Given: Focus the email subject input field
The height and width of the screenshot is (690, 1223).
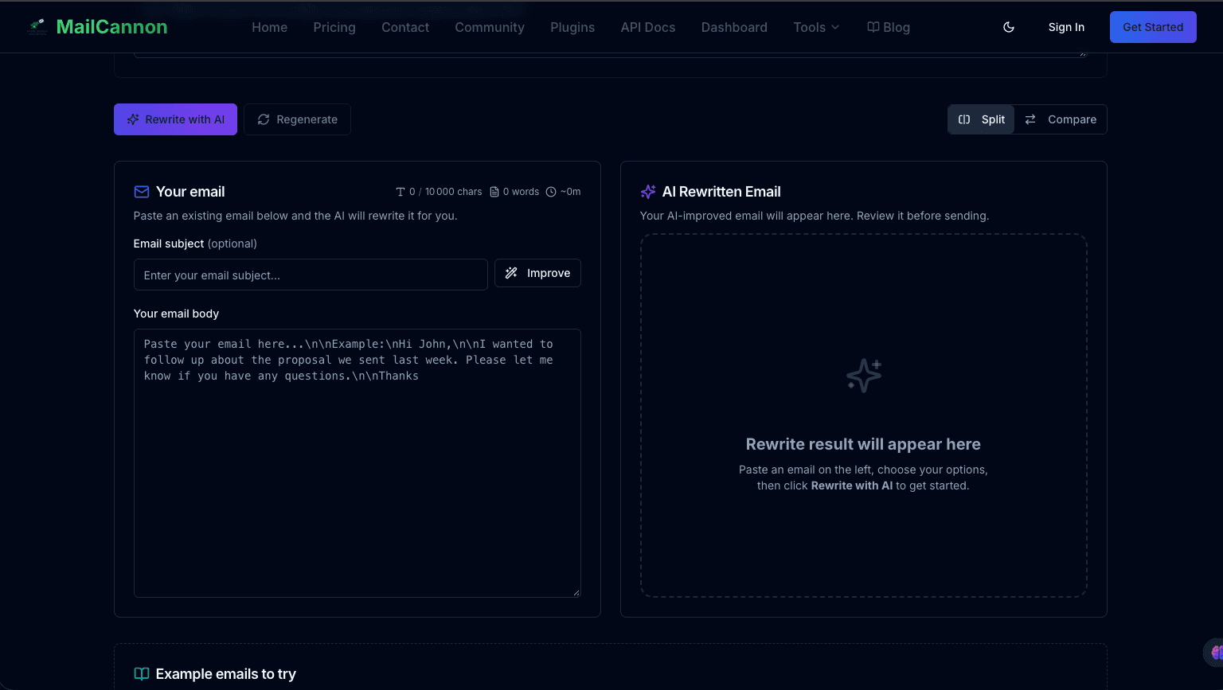Looking at the screenshot, I should 311,275.
